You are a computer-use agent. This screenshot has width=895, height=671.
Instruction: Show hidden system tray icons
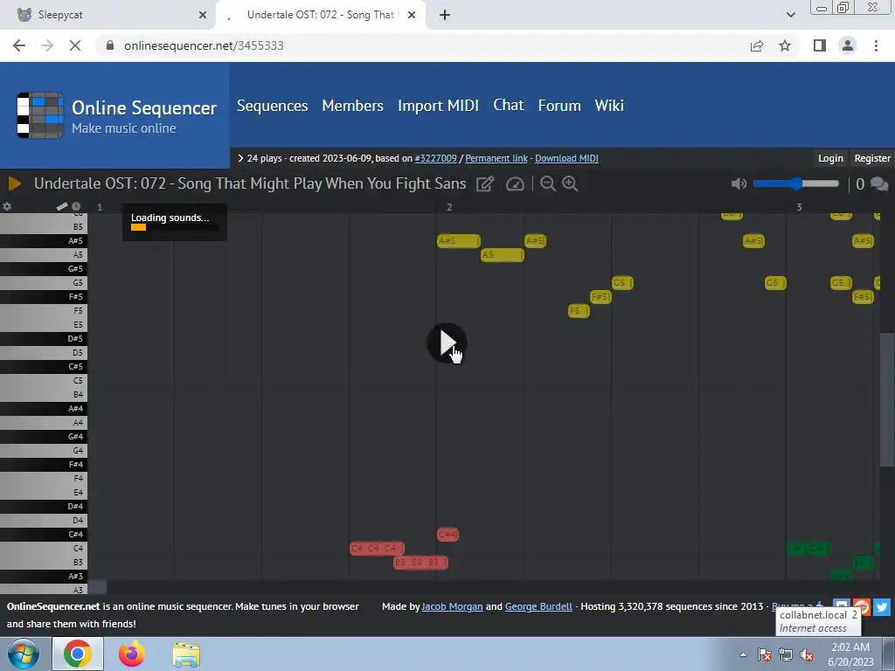point(743,655)
